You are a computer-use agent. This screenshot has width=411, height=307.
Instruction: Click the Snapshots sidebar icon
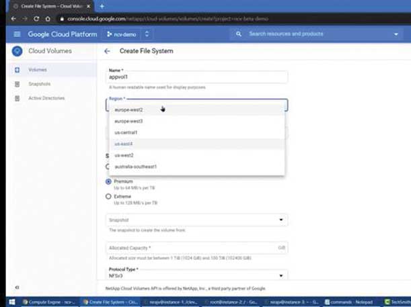(x=17, y=84)
